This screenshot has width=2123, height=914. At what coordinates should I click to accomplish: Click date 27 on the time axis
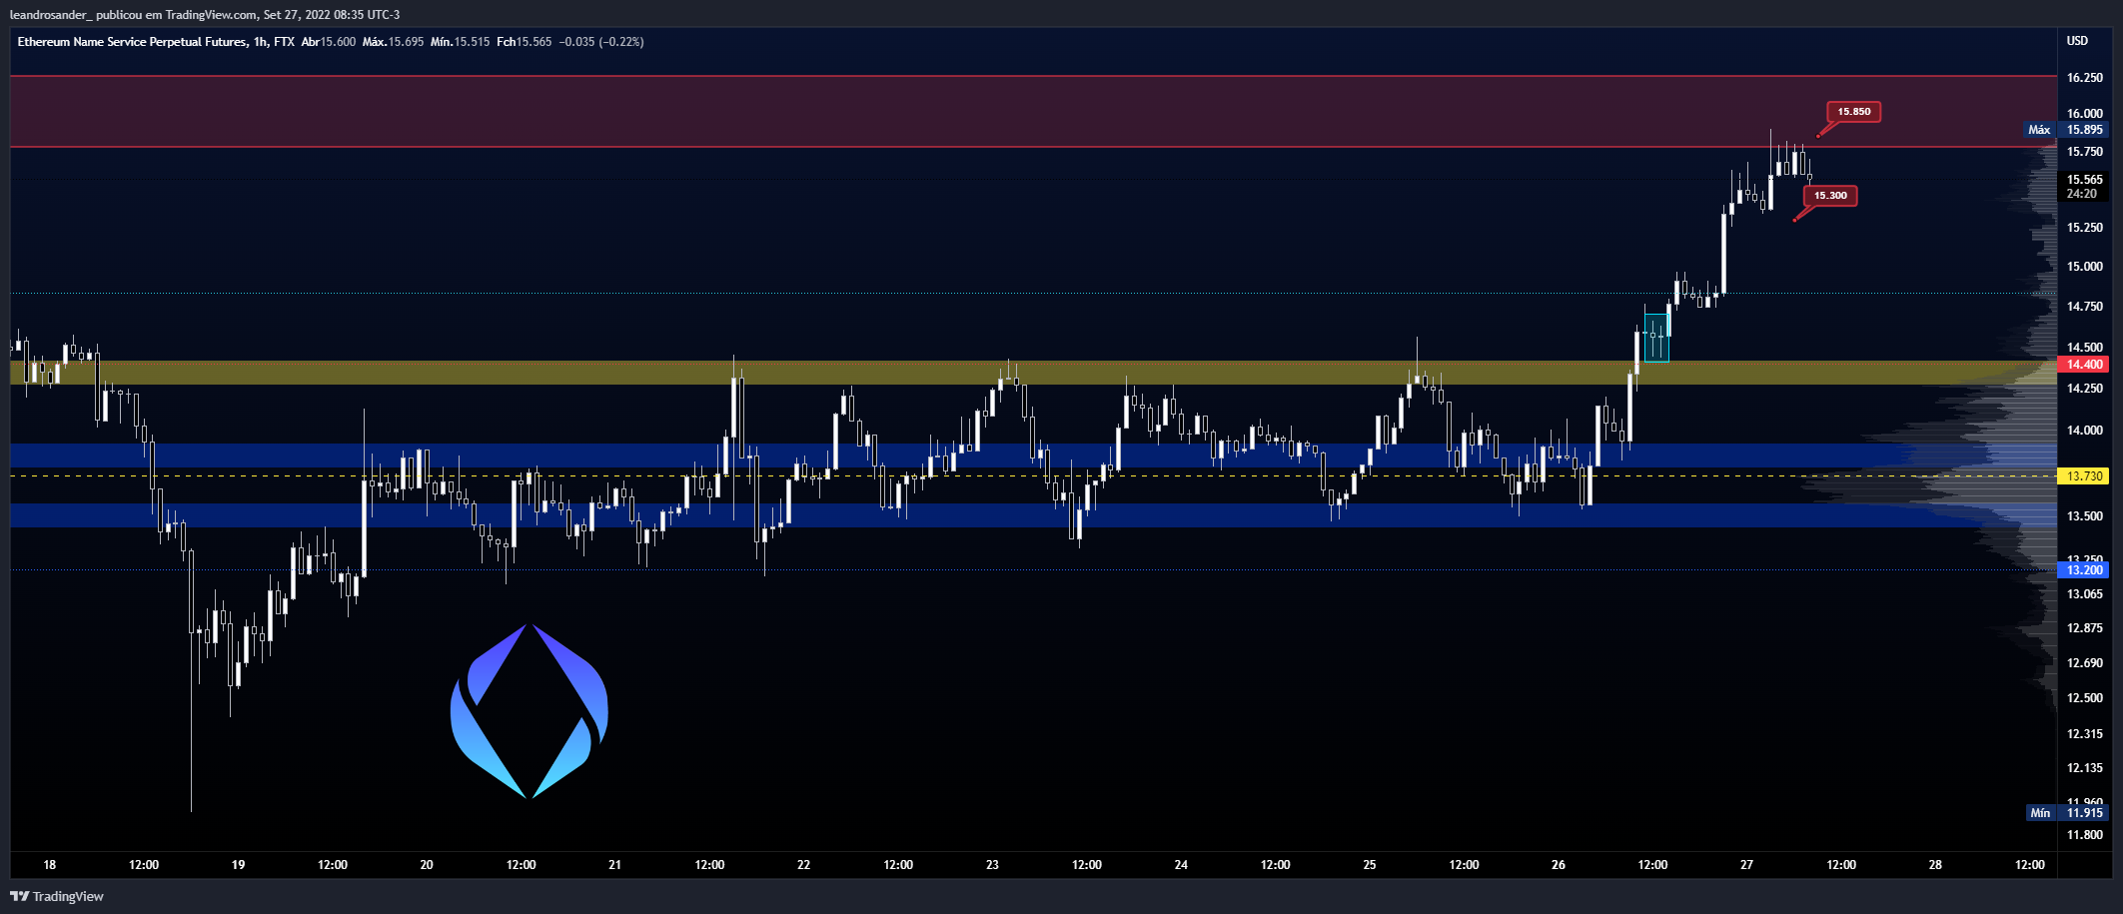(x=1746, y=865)
